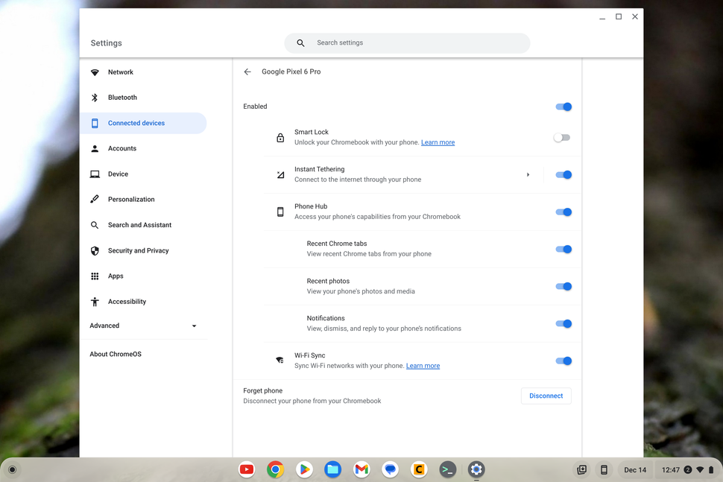Image resolution: width=723 pixels, height=482 pixels.
Task: Launch YouTube from the shelf
Action: [246, 470]
